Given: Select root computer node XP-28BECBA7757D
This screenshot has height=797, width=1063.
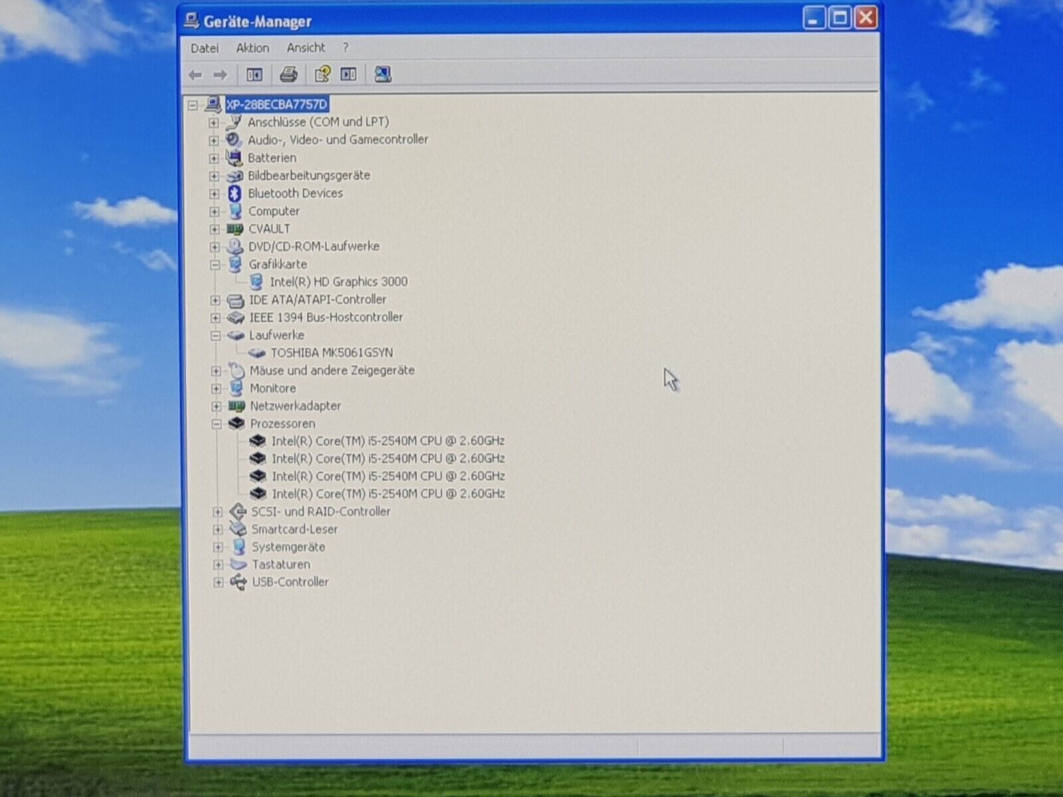Looking at the screenshot, I should 276,104.
